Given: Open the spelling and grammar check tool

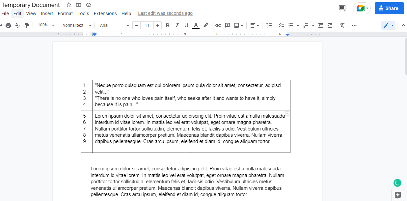Looking at the screenshot, I should click(x=17, y=25).
